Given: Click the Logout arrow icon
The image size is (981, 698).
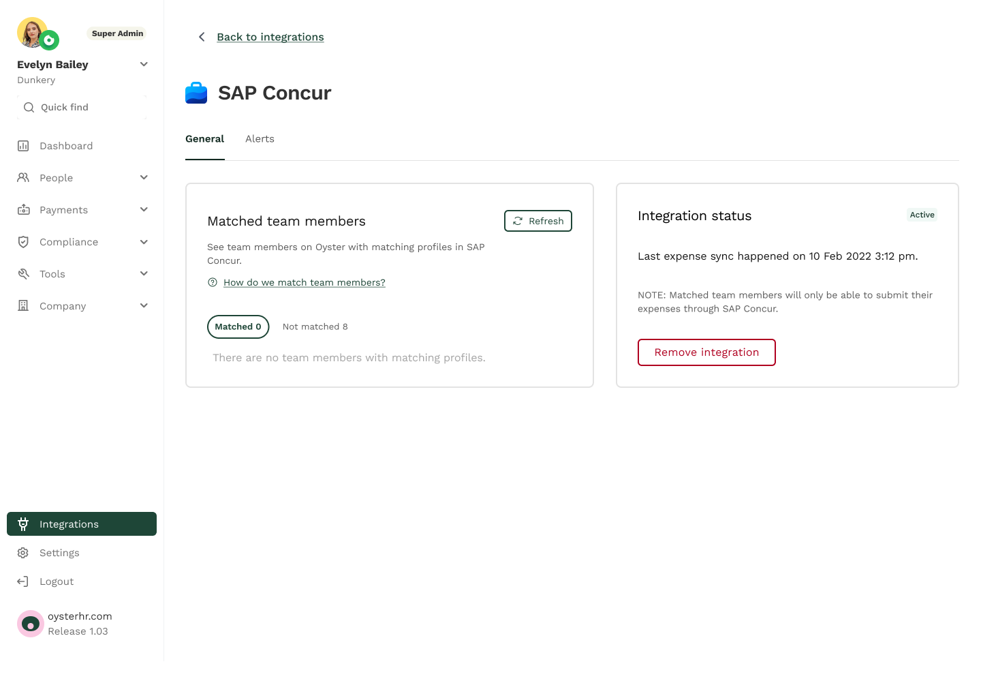Looking at the screenshot, I should tap(23, 581).
